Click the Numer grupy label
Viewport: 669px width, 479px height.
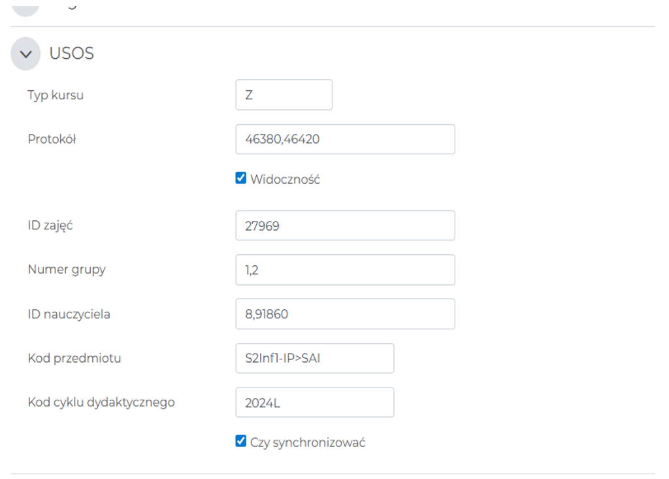pos(67,269)
